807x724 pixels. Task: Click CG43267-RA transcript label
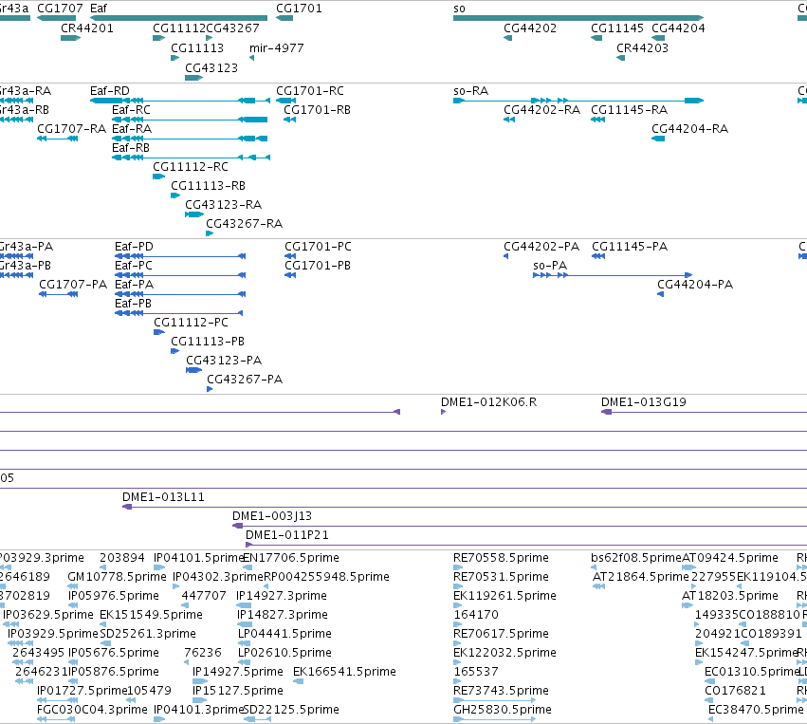(245, 225)
